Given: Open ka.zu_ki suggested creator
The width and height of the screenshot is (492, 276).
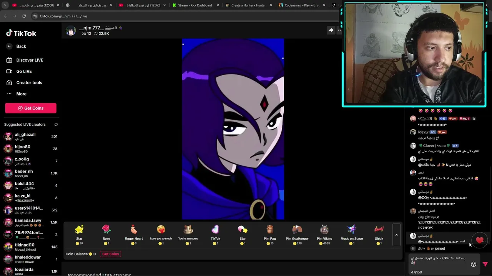Looking at the screenshot, I should tap(31, 198).
